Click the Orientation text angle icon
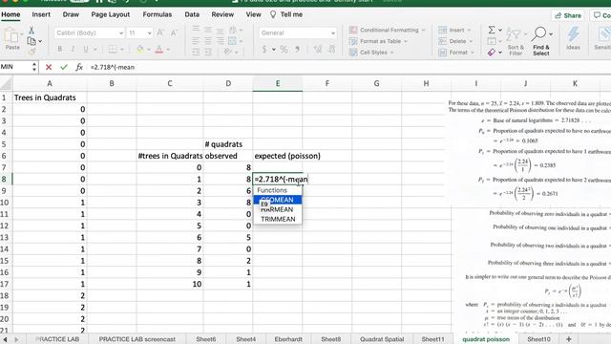 pos(228,52)
